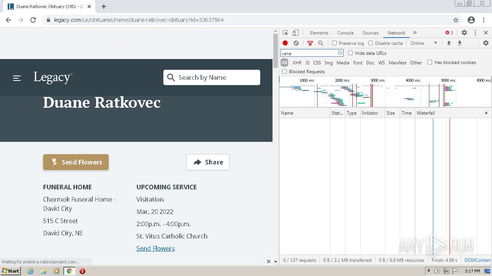Open the Windows Start menu
The width and height of the screenshot is (492, 276).
(11, 271)
